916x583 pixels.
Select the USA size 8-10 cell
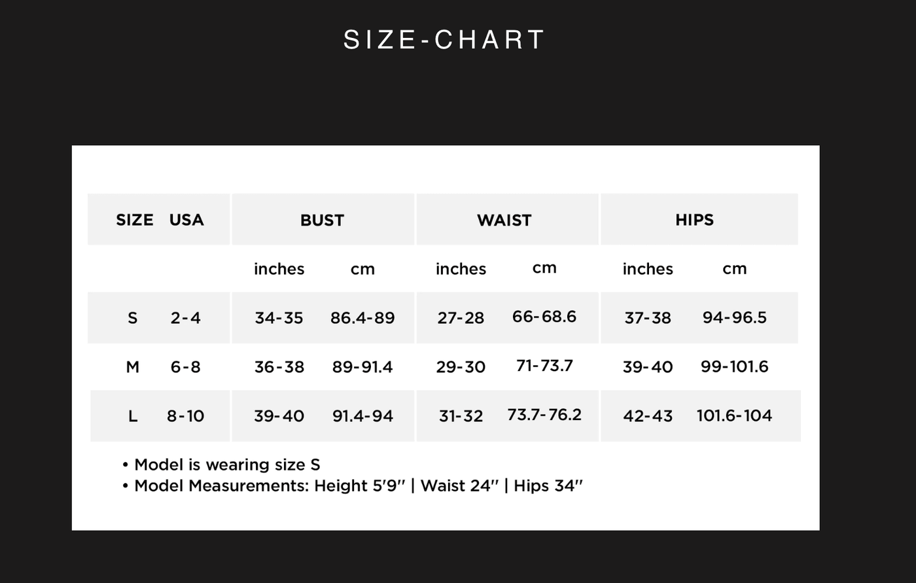pos(186,415)
